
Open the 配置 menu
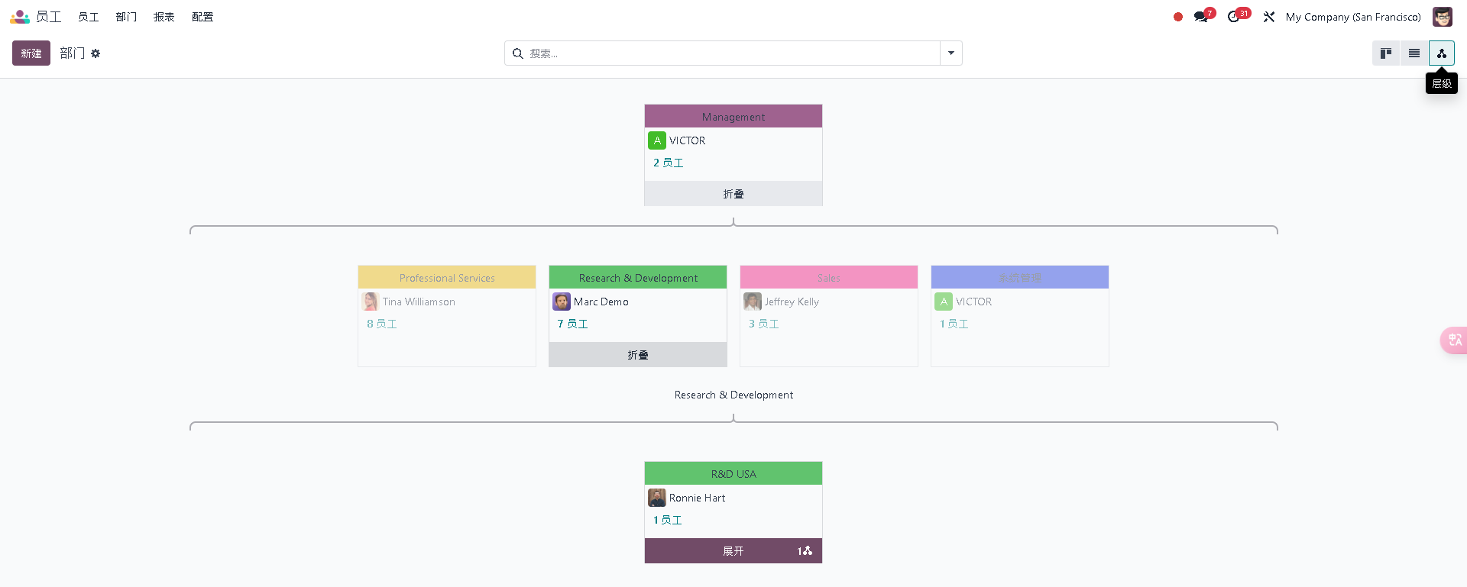(x=202, y=17)
